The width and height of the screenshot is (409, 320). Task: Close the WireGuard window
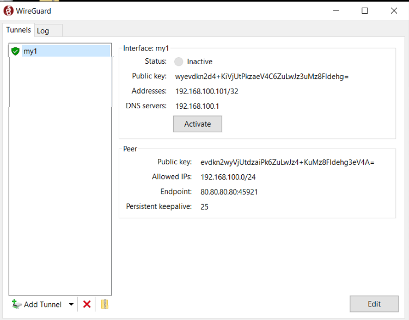tap(394, 11)
